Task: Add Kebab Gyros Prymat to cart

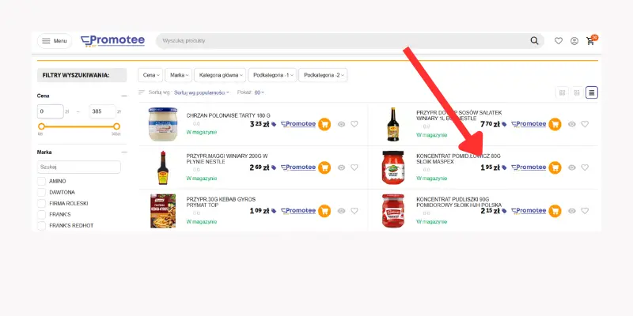Action: coord(324,211)
